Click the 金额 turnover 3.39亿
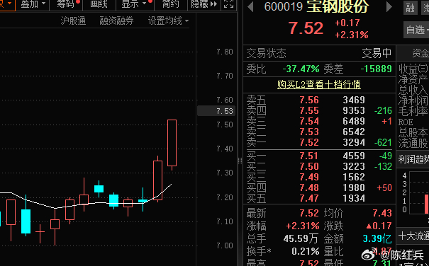429x266 pixels. (377, 239)
